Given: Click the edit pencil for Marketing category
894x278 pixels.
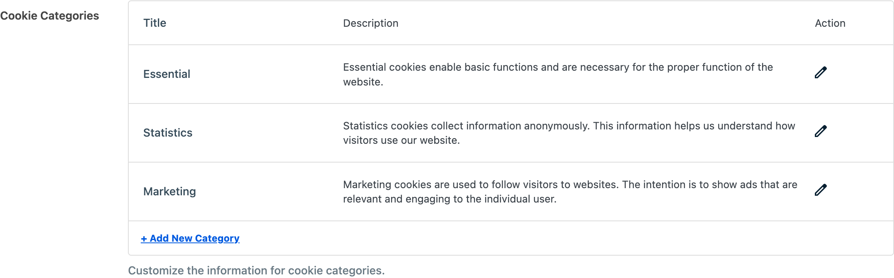Looking at the screenshot, I should coord(820,189).
